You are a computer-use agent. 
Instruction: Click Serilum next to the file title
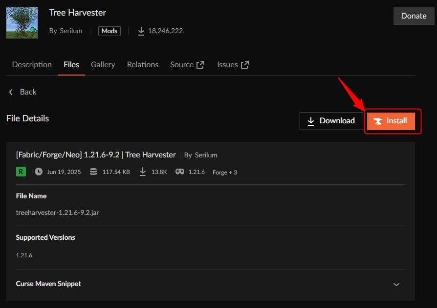[x=206, y=155]
